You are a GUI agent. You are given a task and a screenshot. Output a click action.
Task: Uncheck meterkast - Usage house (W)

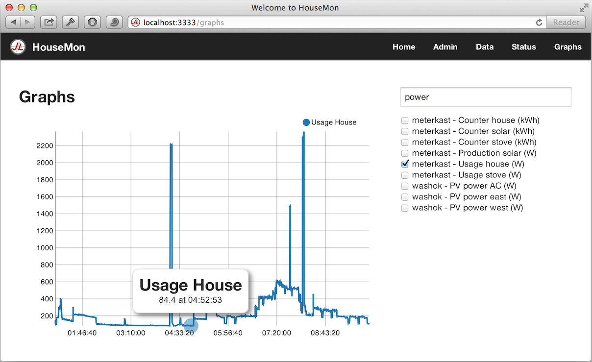point(405,164)
